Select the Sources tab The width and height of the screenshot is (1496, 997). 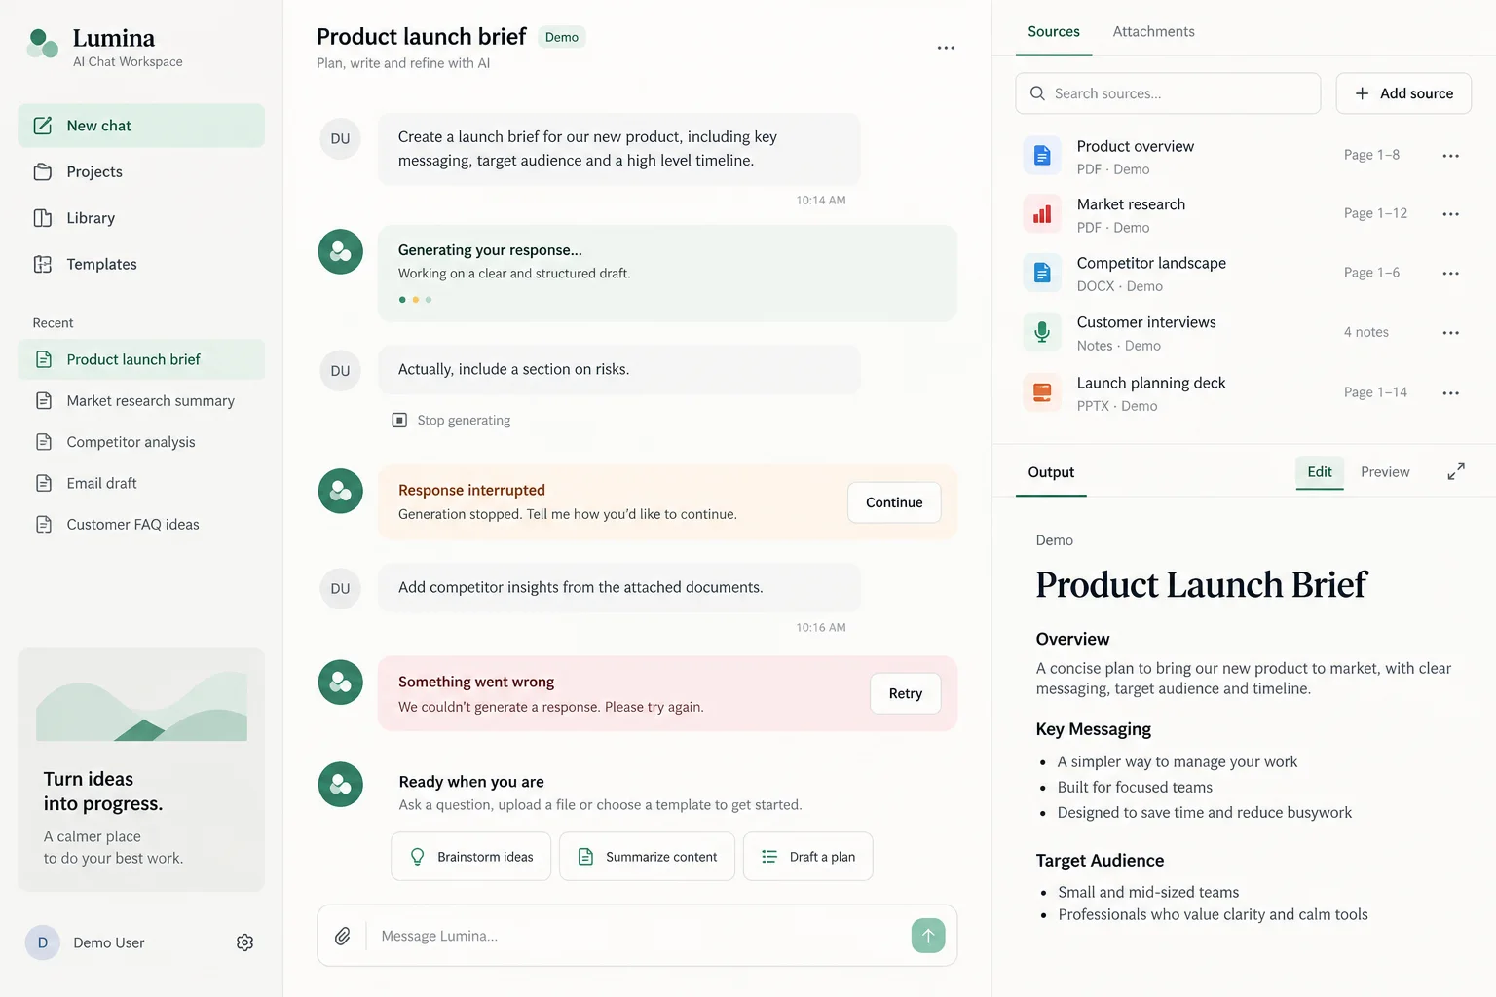1054,31
